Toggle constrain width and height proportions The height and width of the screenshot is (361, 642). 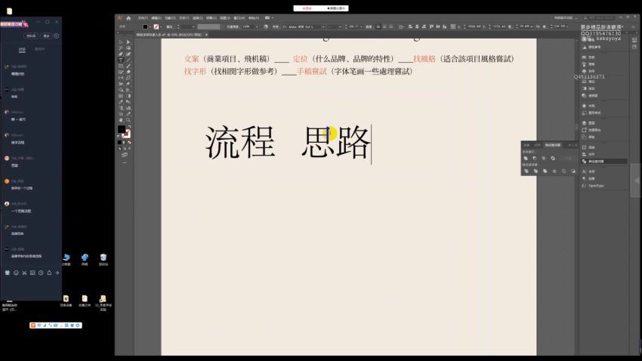coord(538,26)
